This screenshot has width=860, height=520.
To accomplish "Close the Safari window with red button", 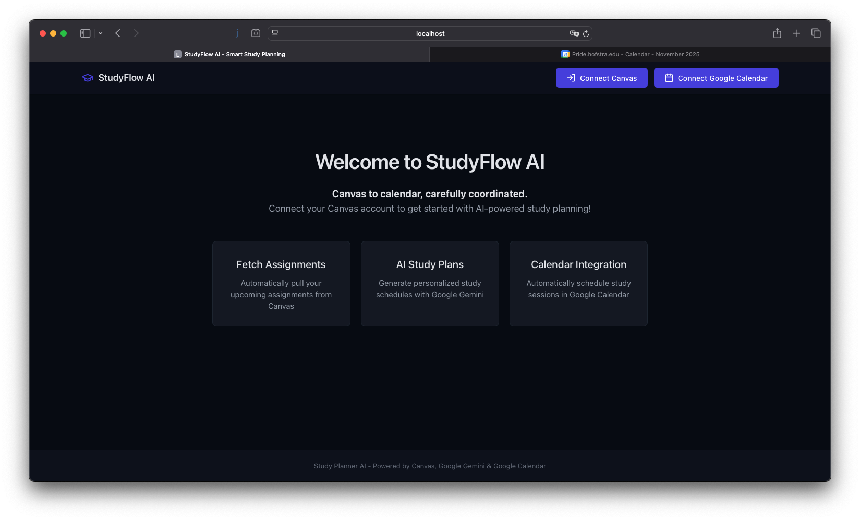I will click(43, 33).
